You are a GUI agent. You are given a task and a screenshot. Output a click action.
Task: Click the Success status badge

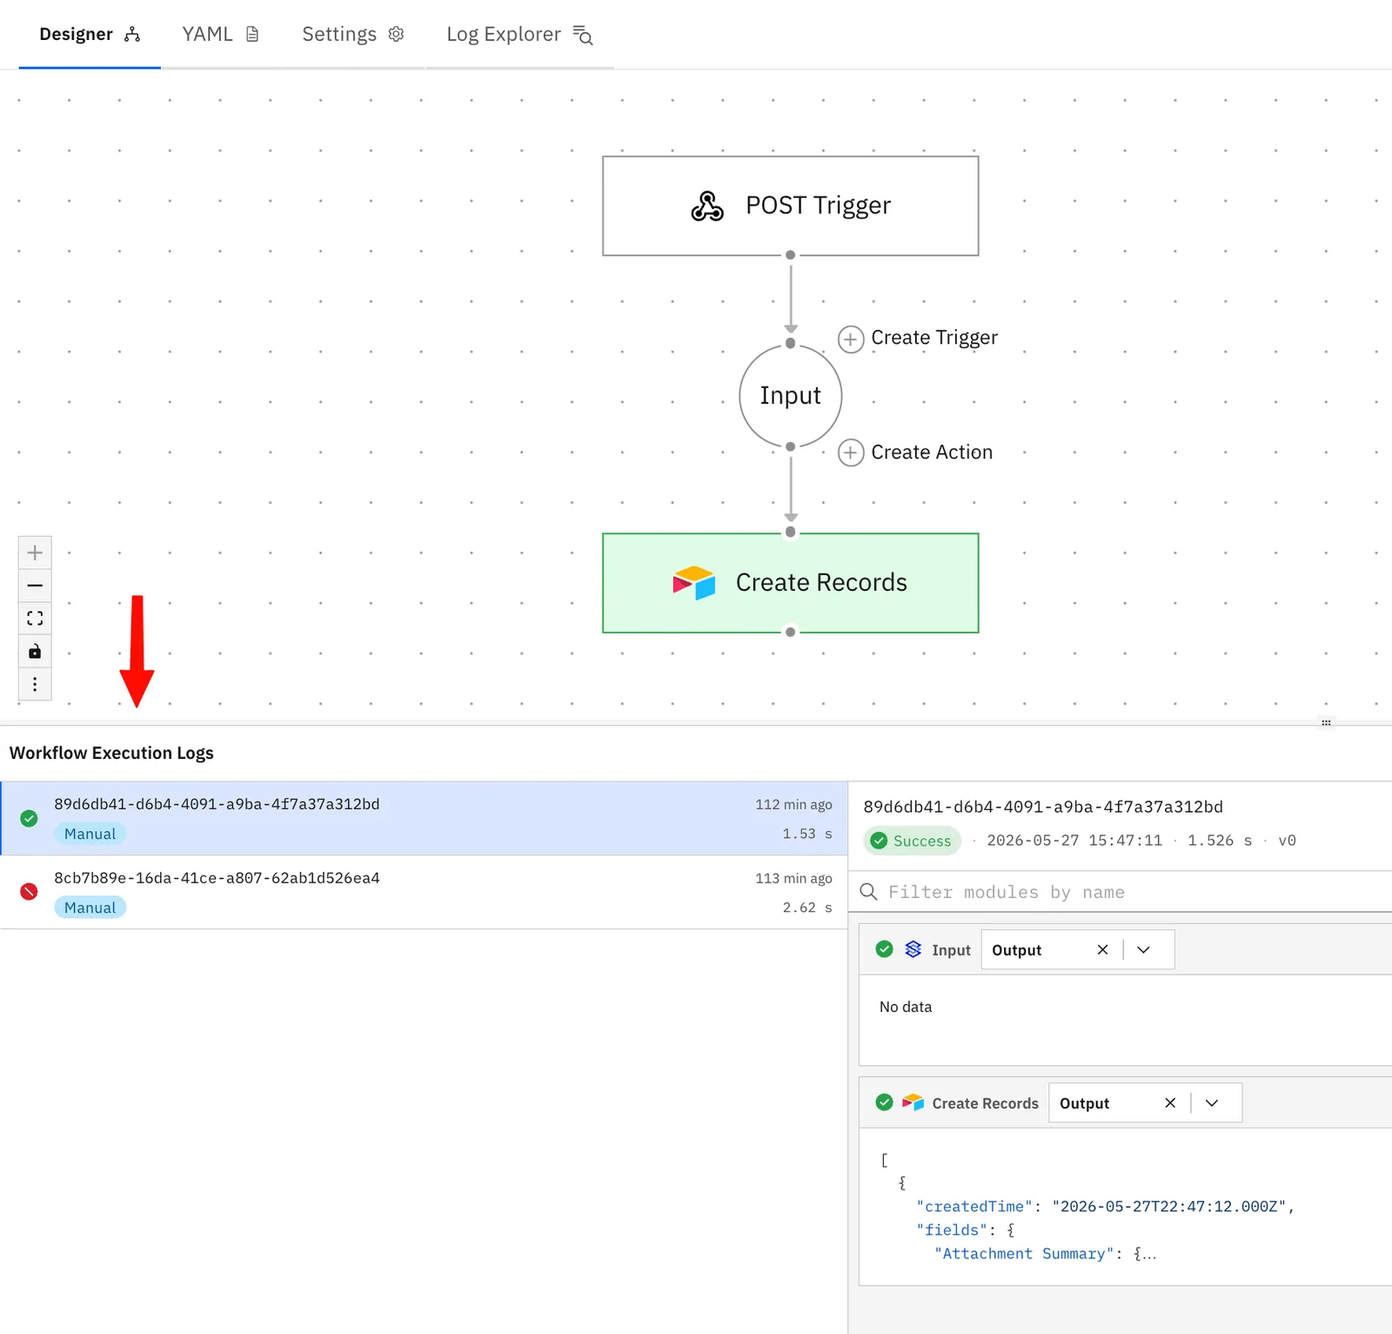[x=912, y=841]
